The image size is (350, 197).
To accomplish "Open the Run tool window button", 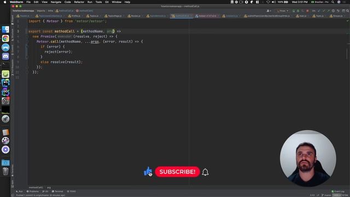I will coord(20,192).
